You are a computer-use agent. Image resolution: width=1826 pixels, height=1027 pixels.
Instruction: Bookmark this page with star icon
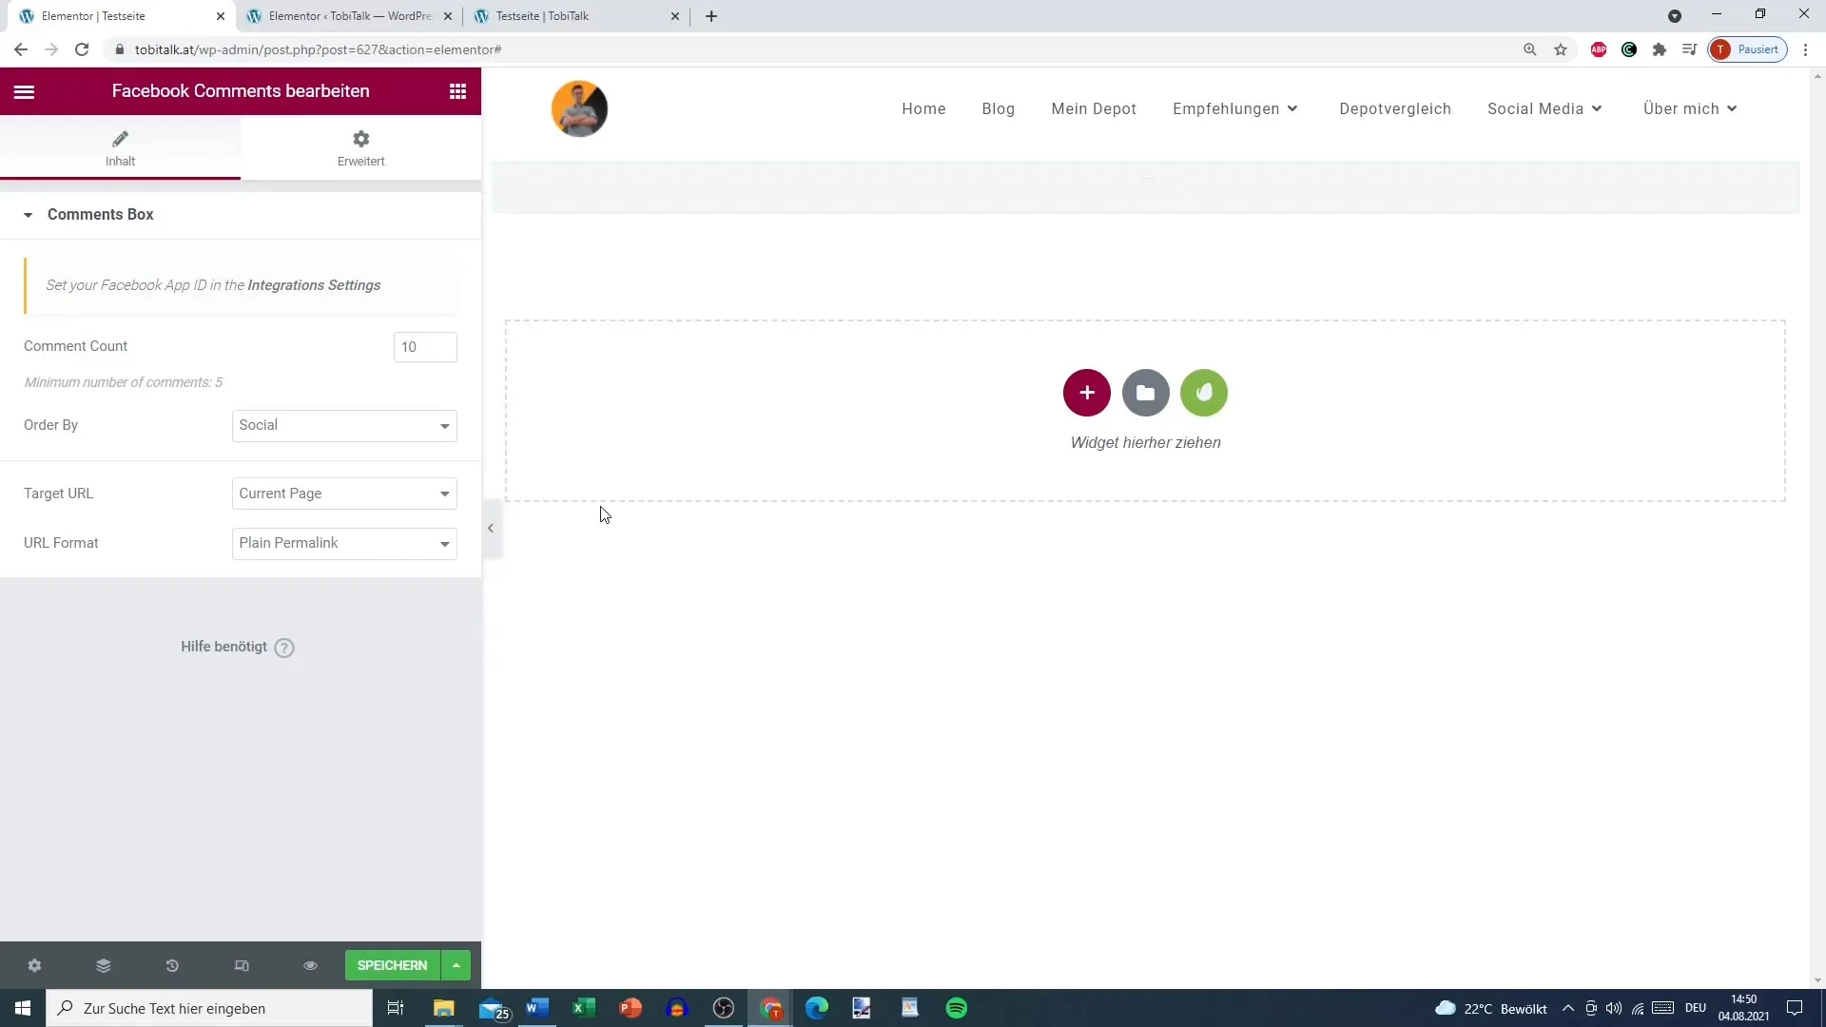pyautogui.click(x=1561, y=49)
